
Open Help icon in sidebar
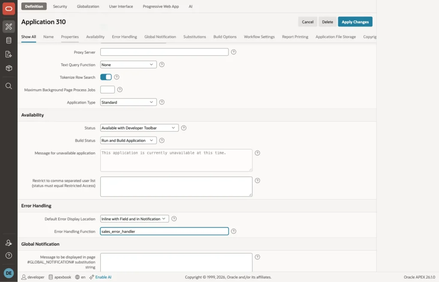pos(9,255)
